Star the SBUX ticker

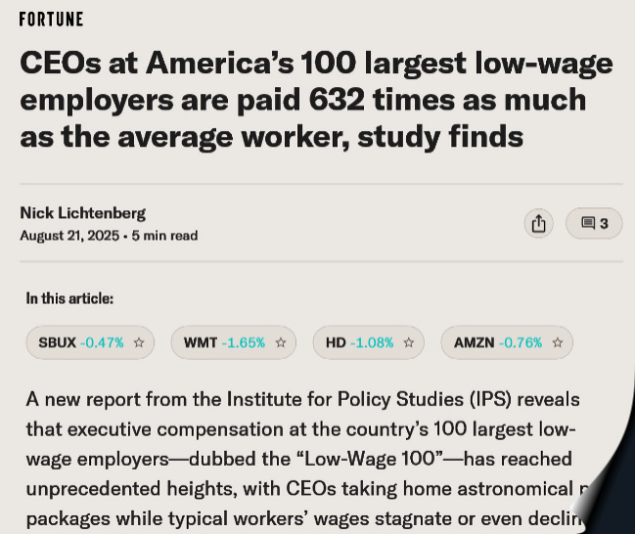coord(139,343)
